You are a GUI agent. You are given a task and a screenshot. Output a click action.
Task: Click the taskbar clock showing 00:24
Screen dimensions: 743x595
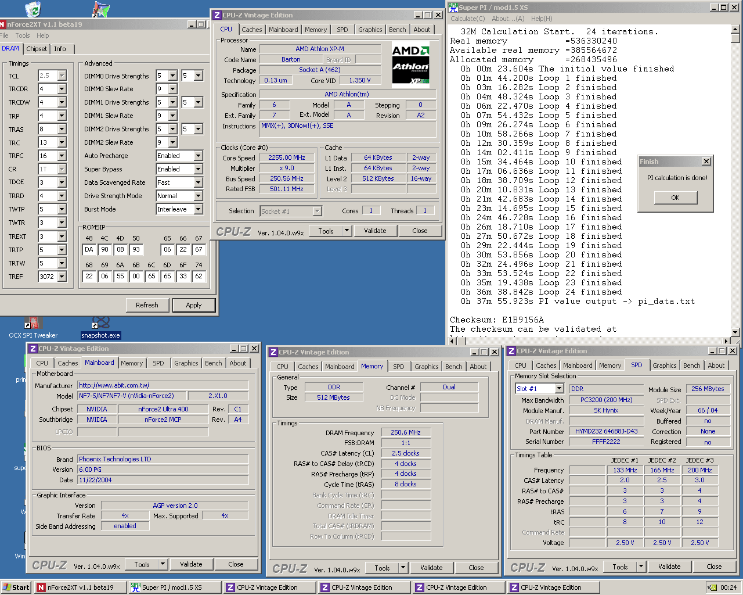[x=728, y=587]
